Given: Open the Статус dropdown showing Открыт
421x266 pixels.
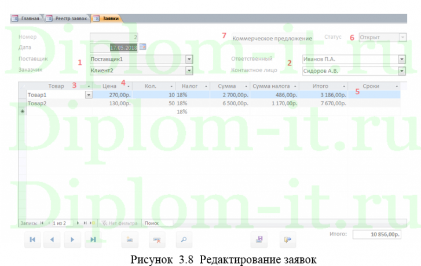Looking at the screenshot, I should point(402,37).
